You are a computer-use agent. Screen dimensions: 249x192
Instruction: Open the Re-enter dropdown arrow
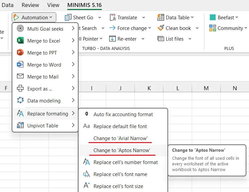click(143, 39)
